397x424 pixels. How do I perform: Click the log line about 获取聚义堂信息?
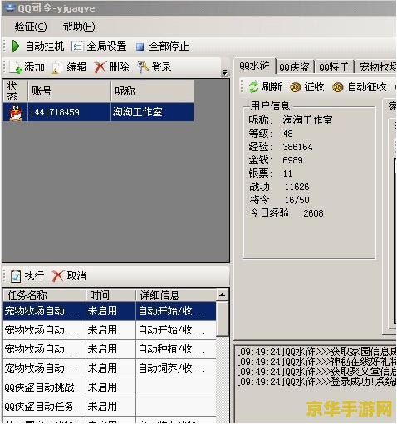coord(316,372)
